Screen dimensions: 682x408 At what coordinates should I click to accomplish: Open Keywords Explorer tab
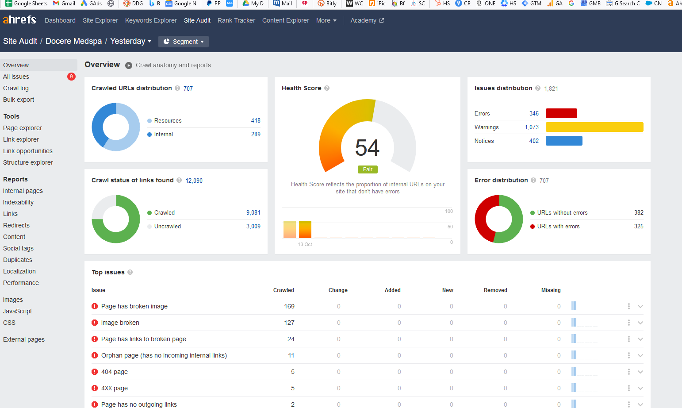(151, 20)
